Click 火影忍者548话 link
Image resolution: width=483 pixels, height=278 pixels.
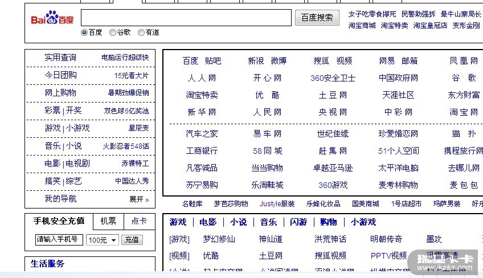(x=126, y=146)
